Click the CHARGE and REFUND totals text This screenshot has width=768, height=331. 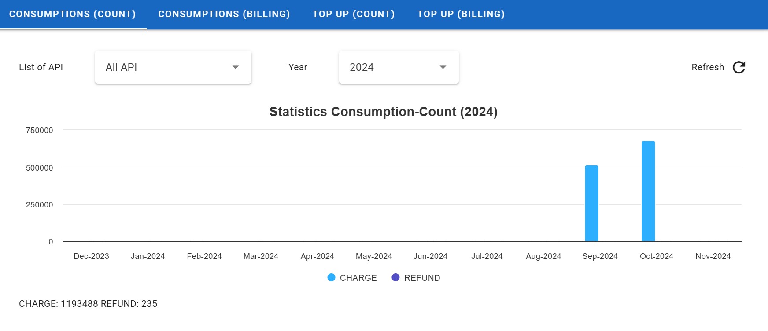88,304
